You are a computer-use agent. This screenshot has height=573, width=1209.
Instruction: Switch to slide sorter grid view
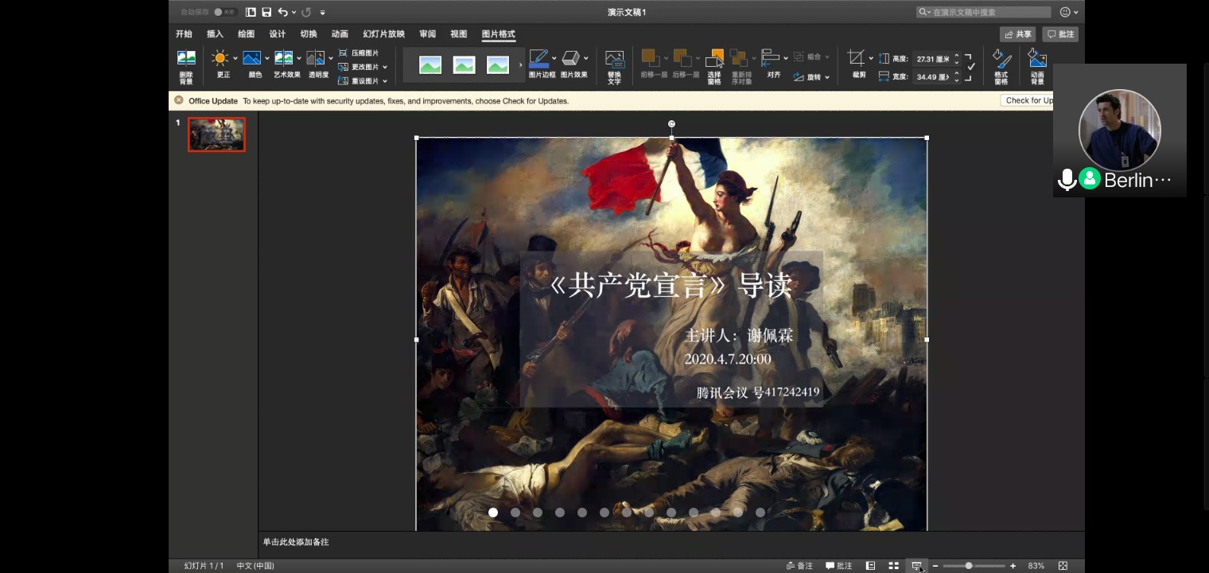click(x=893, y=566)
